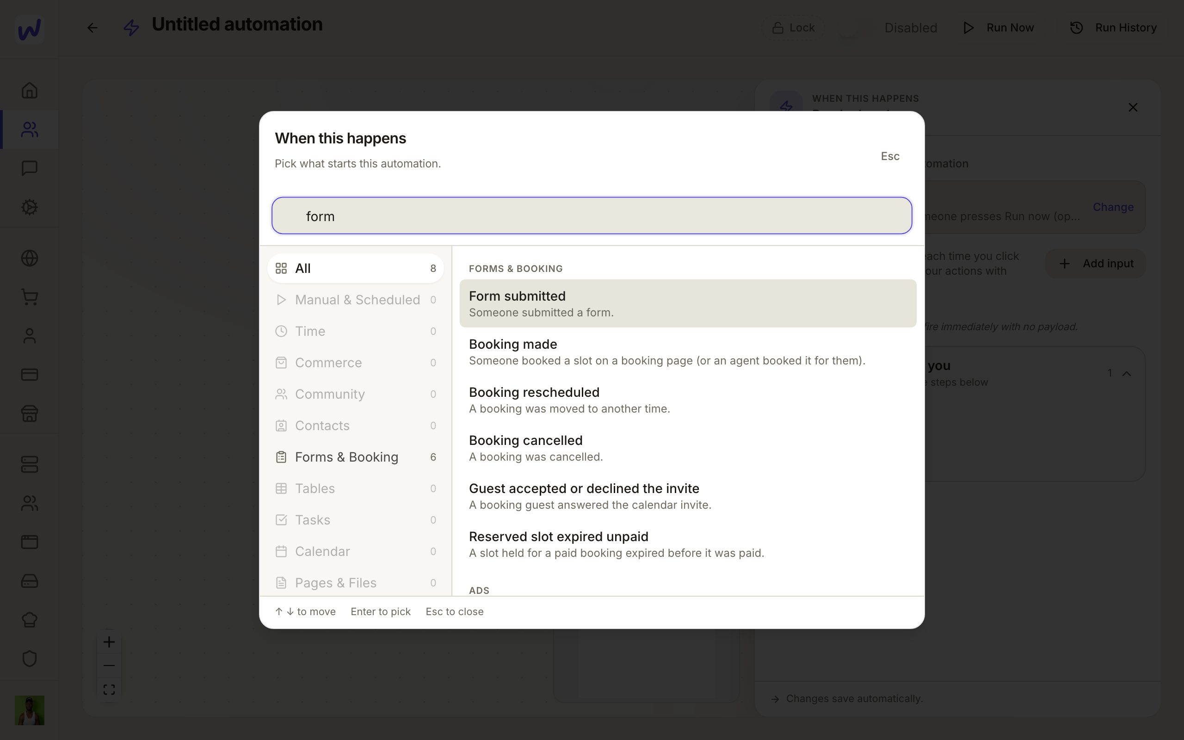
Task: Pick Reserved slot expired unpaid trigger
Action: pos(688,544)
